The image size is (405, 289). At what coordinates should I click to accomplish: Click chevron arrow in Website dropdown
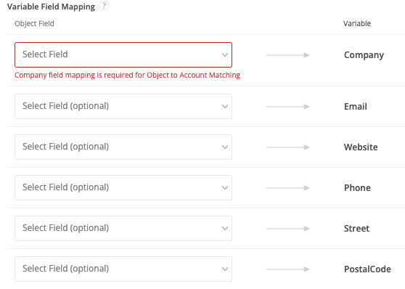(x=225, y=147)
